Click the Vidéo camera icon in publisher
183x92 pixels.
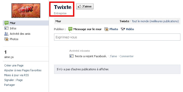click(x=123, y=29)
